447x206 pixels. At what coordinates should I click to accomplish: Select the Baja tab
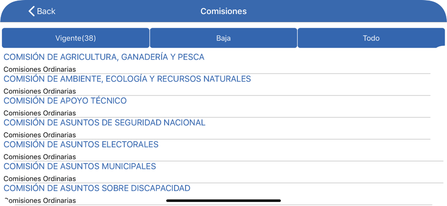click(x=223, y=38)
